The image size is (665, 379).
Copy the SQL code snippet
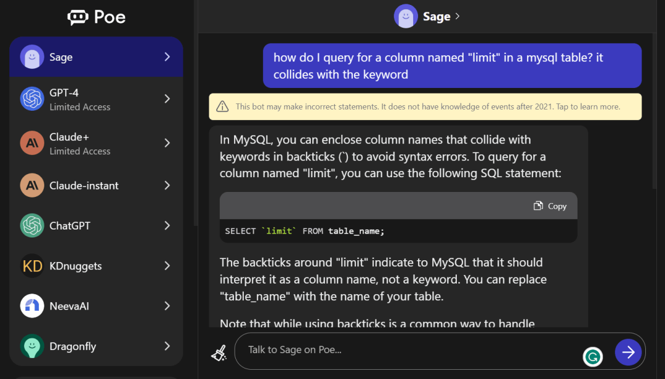[550, 206]
